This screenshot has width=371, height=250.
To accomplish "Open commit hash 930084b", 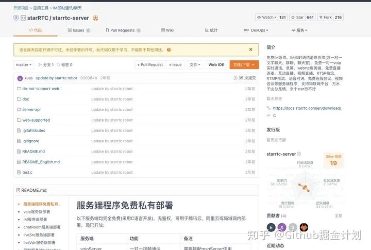I will (89, 78).
